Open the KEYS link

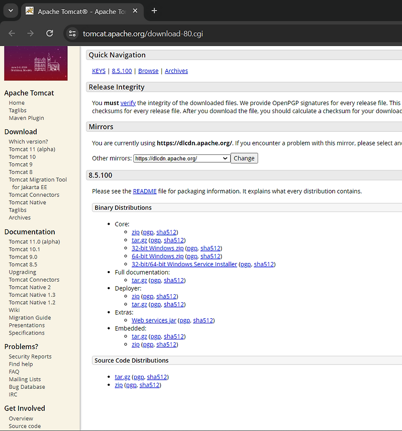tap(98, 71)
